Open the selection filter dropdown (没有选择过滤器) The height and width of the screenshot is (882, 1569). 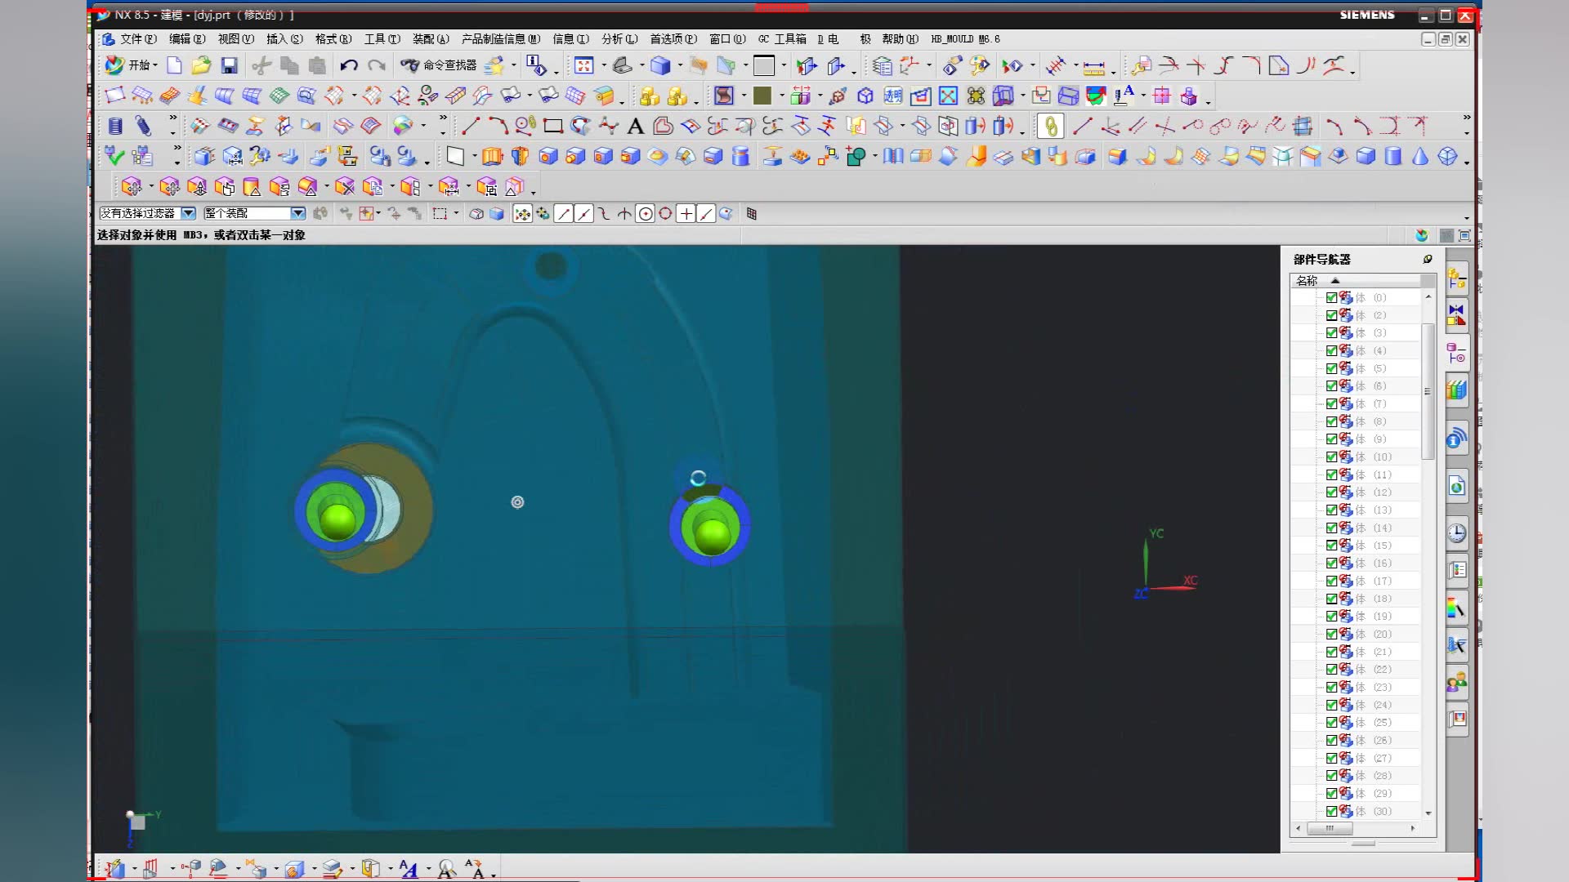point(188,213)
